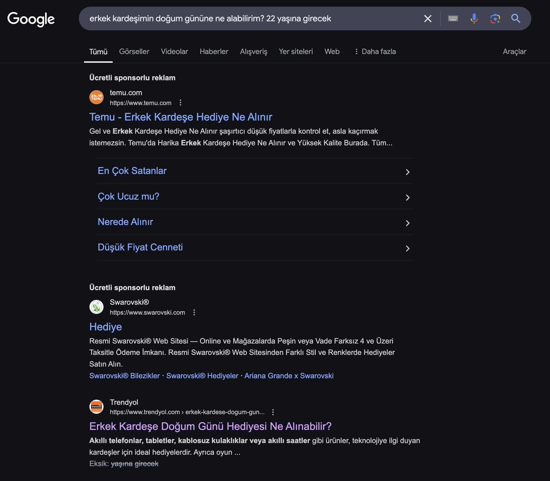Open Erkek Kardeşe Doğum Günü Hediyesi result
This screenshot has height=481, width=550.
tap(210, 426)
